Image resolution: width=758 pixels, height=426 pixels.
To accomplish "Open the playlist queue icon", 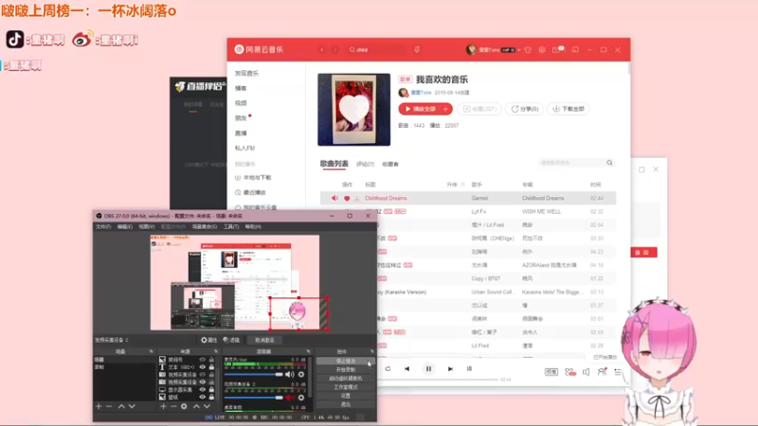I will tap(618, 372).
